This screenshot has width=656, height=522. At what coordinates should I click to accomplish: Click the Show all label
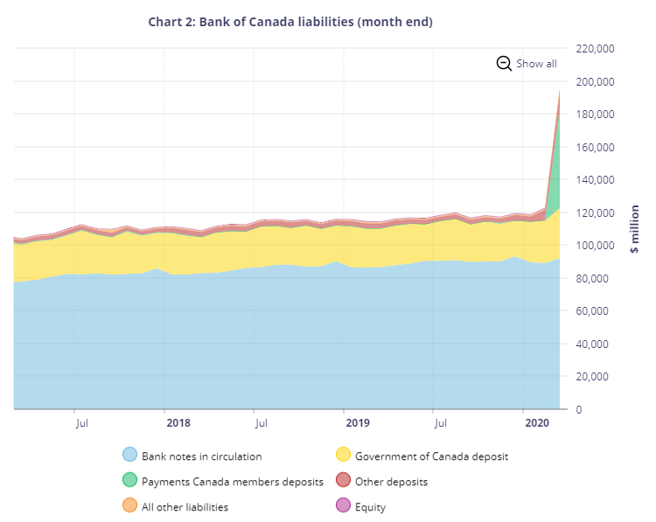pos(536,64)
